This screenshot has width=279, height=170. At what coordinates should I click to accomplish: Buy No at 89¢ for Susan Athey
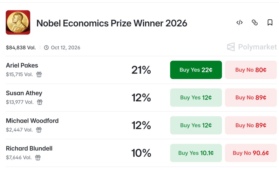tap(251, 98)
